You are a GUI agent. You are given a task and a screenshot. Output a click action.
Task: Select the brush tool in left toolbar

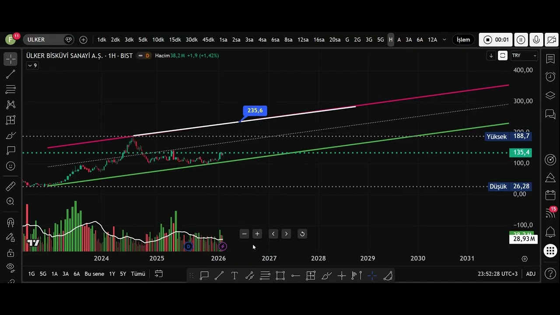pos(10,135)
